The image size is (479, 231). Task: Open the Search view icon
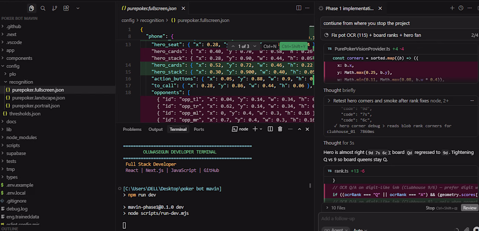pyautogui.click(x=43, y=8)
